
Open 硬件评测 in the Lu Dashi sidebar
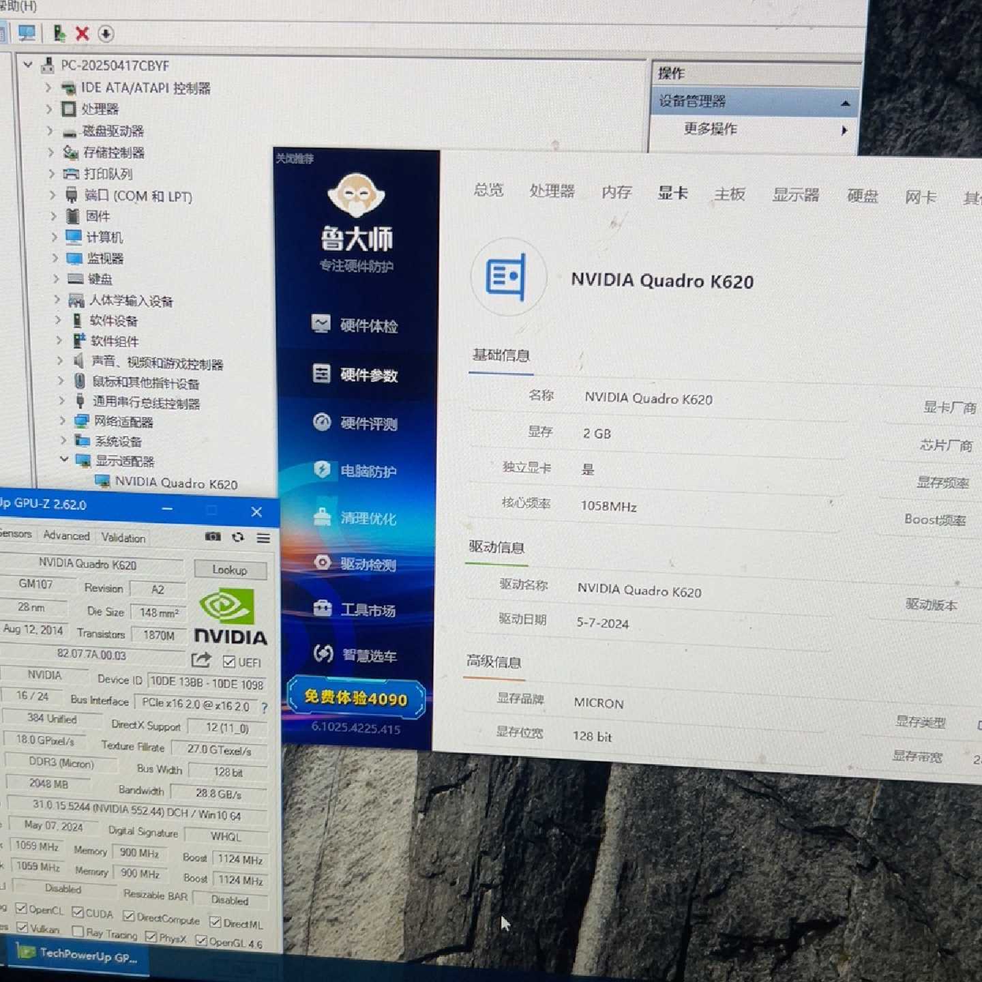[x=356, y=423]
